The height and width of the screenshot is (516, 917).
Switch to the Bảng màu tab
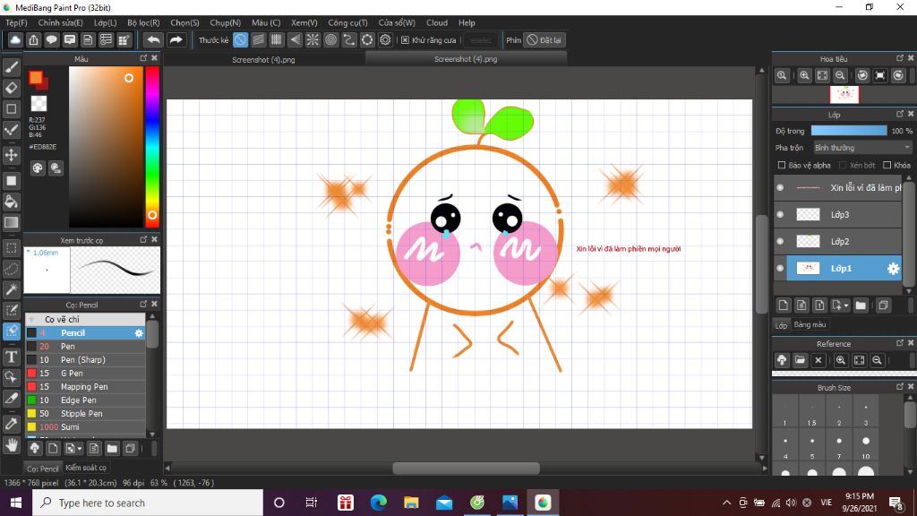click(x=810, y=324)
